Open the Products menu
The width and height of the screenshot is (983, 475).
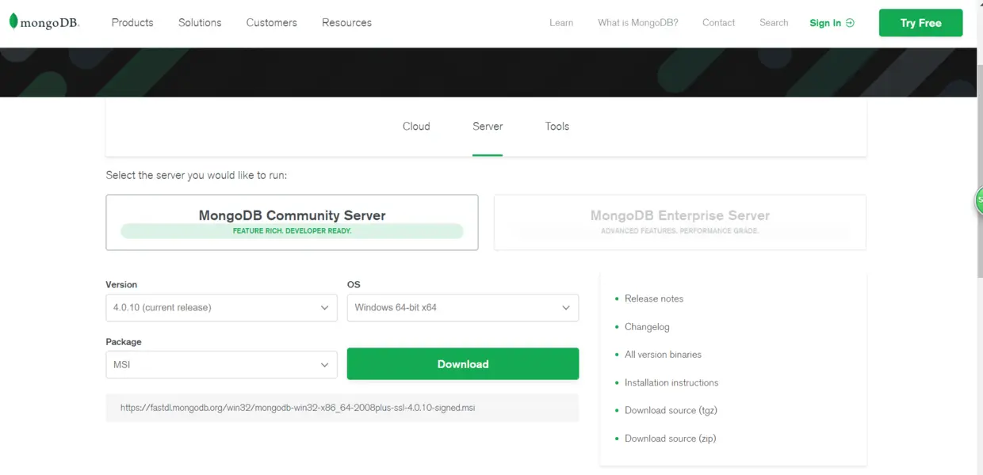pos(132,22)
